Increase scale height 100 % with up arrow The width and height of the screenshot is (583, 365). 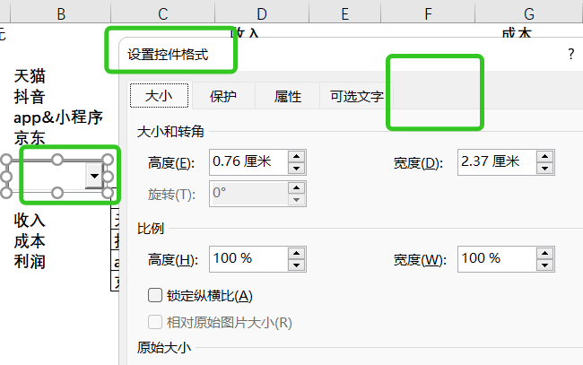click(297, 253)
